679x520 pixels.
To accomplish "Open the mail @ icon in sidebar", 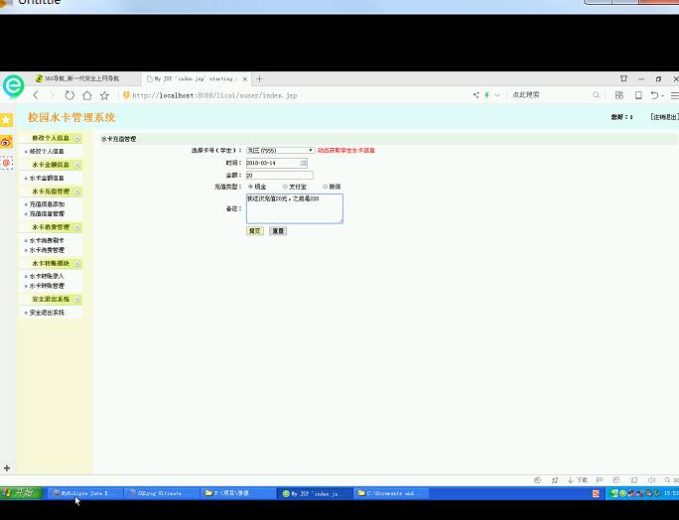I will pyautogui.click(x=7, y=163).
